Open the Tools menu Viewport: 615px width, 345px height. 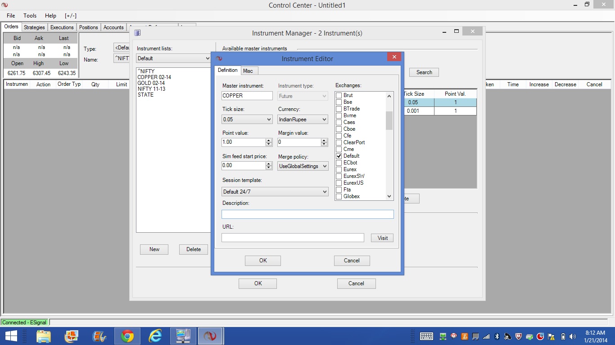tap(30, 16)
